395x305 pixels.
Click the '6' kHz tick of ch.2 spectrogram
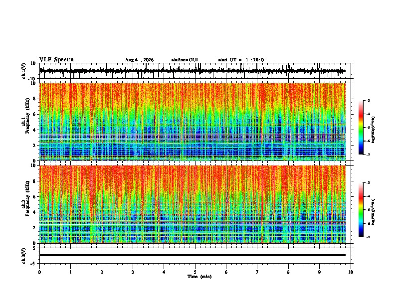35,197
